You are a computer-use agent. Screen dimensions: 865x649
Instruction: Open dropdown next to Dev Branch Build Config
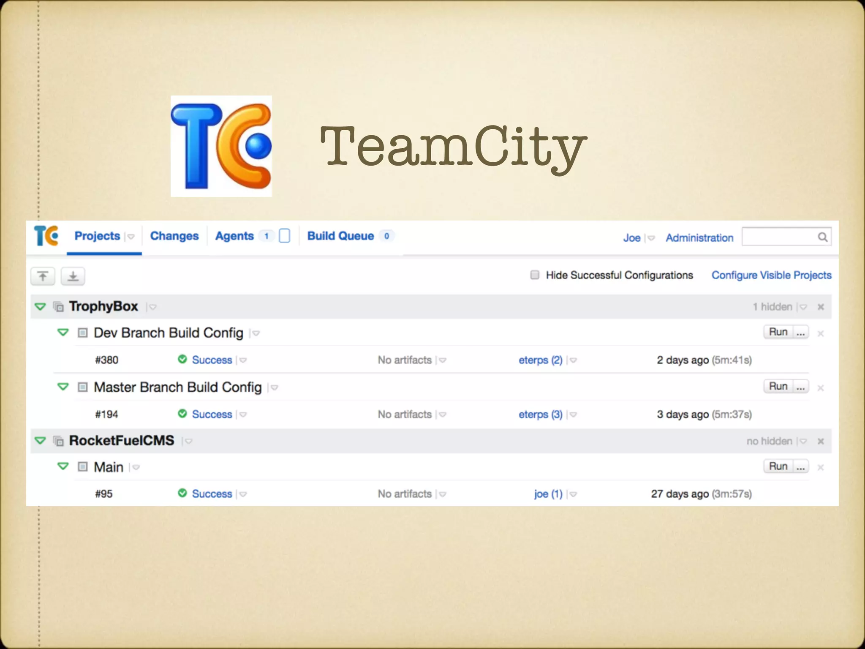pos(256,334)
